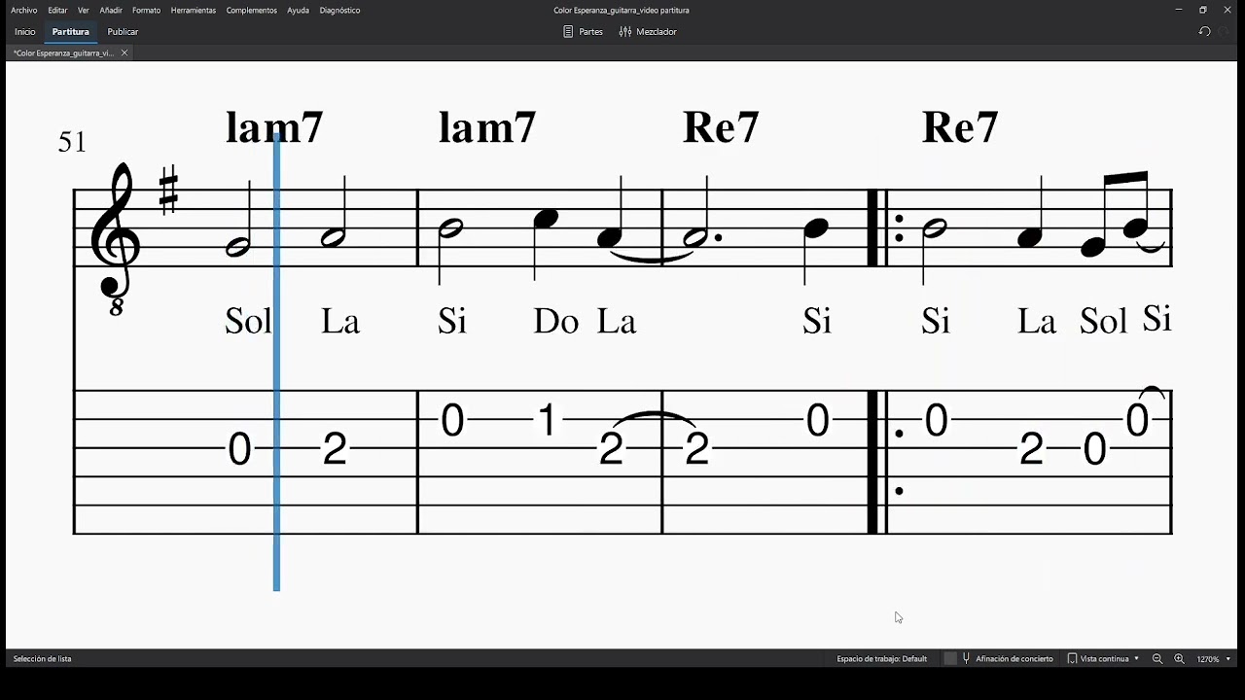Close the Color Esperanza score tab

pyautogui.click(x=124, y=52)
